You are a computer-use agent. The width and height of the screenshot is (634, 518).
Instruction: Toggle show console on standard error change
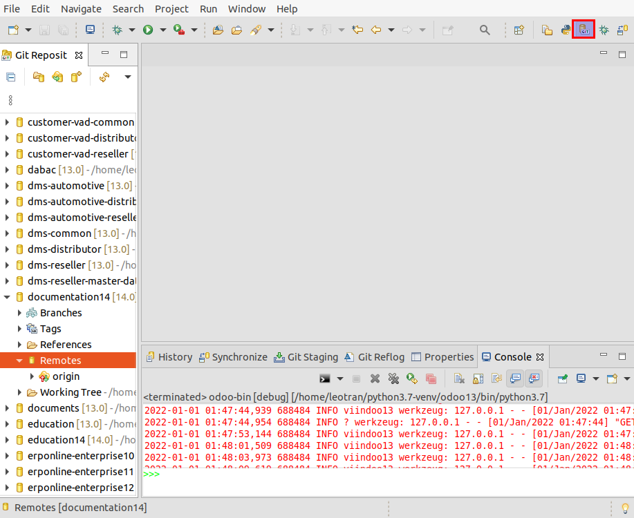[x=533, y=378]
